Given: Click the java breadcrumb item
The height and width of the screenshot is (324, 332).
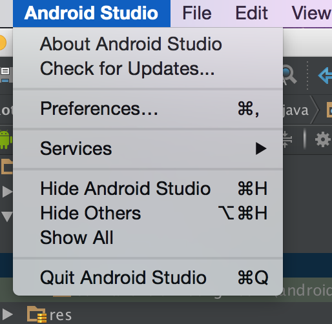Looking at the screenshot, I should [296, 110].
